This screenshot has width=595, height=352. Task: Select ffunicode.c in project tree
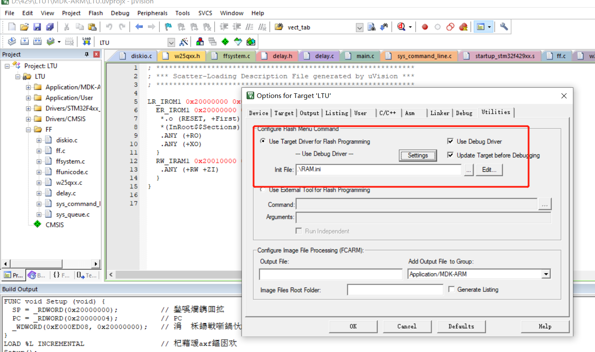click(72, 172)
